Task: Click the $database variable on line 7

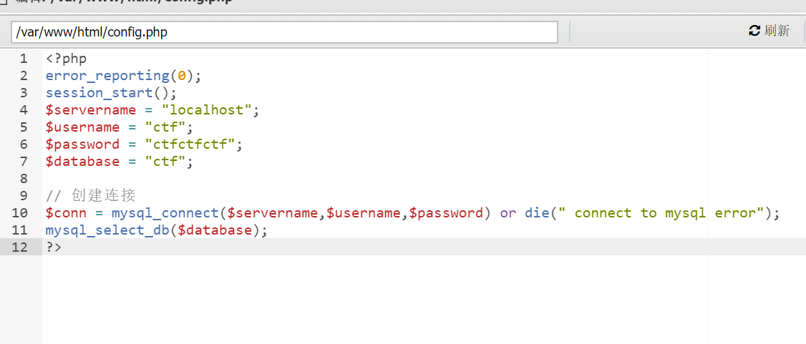Action: (x=83, y=161)
